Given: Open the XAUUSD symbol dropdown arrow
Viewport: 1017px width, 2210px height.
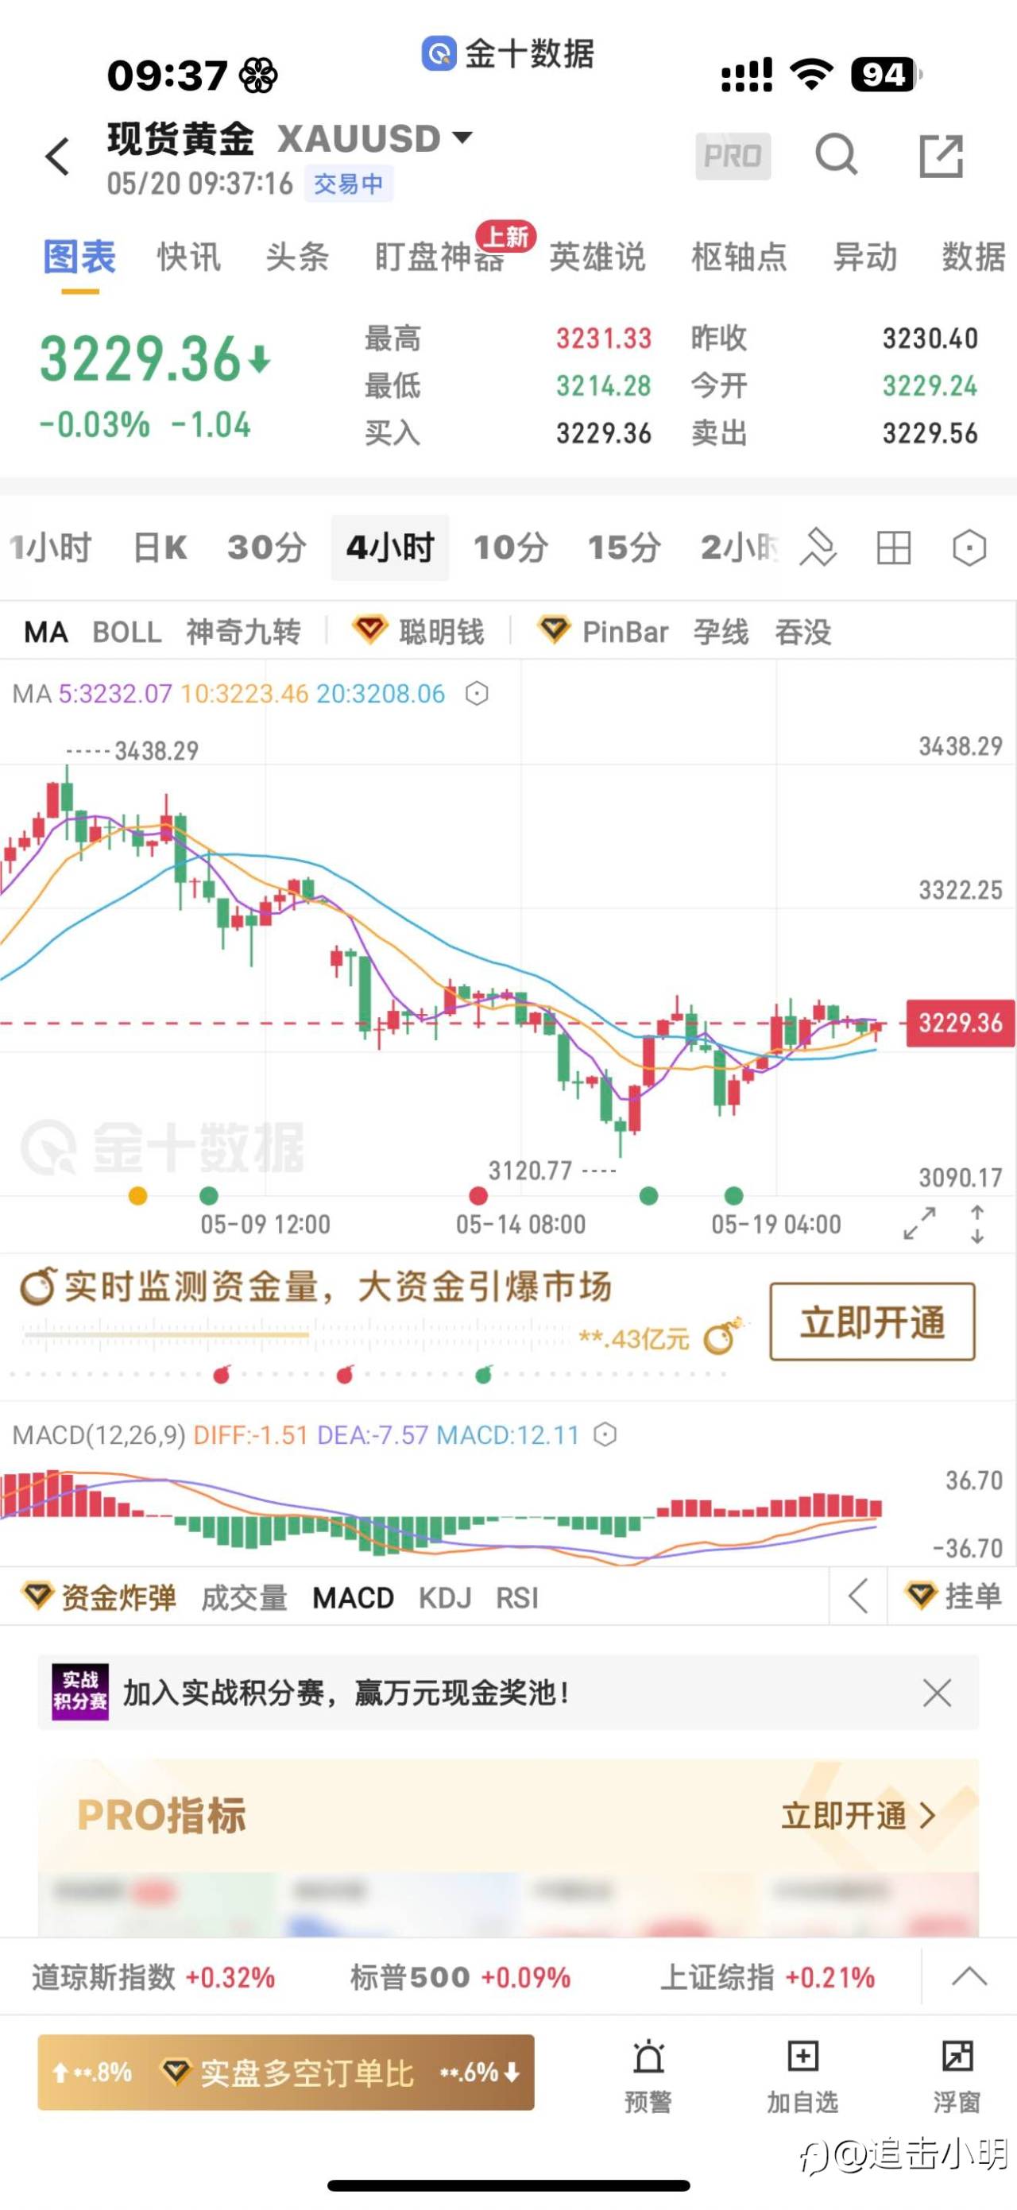Looking at the screenshot, I should coord(462,137).
